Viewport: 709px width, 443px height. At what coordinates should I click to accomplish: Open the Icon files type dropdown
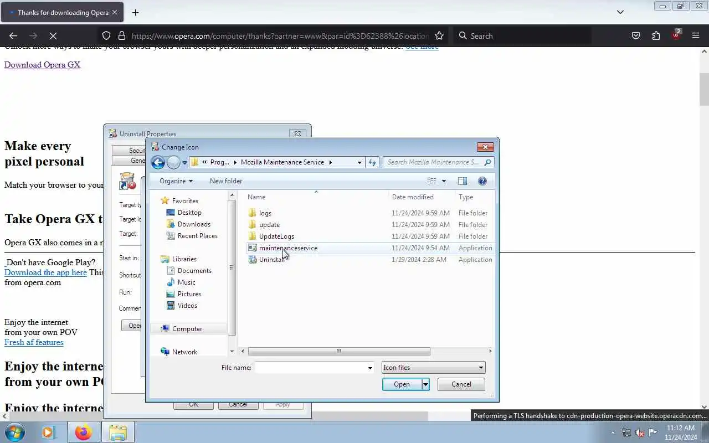pyautogui.click(x=434, y=368)
